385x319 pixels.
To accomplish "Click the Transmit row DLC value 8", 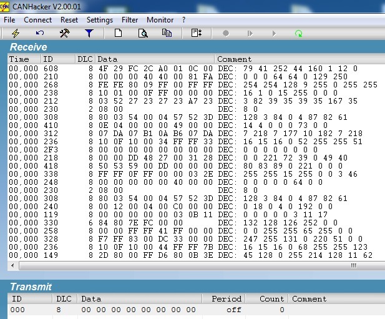I will (x=59, y=310).
